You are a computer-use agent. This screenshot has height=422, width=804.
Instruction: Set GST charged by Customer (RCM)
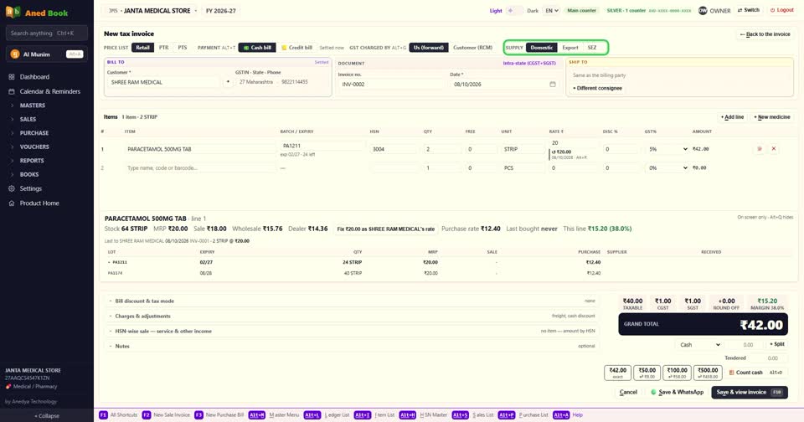[472, 48]
